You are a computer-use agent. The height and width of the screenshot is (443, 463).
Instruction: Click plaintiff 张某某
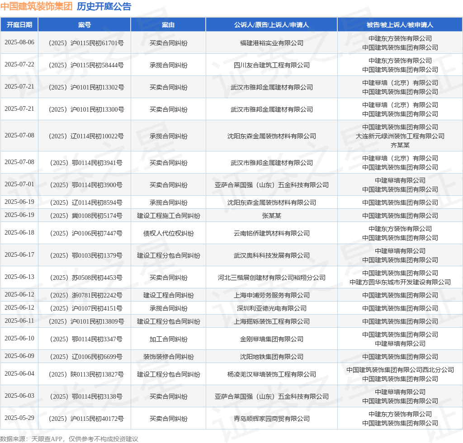(272, 216)
